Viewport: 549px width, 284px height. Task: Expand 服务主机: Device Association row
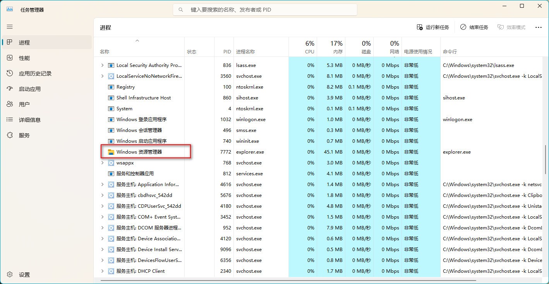tap(102, 239)
